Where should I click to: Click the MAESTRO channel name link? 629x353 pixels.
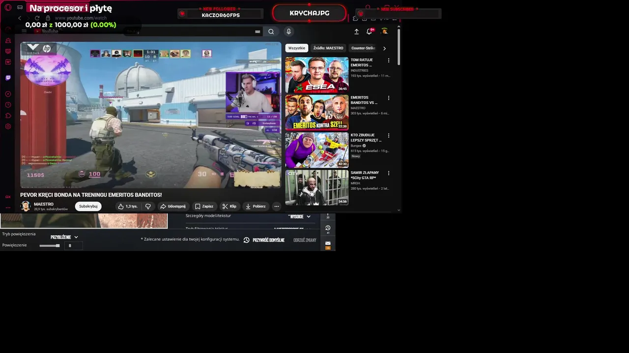coord(44,204)
